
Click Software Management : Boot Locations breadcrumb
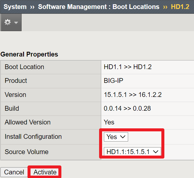[x=98, y=7]
